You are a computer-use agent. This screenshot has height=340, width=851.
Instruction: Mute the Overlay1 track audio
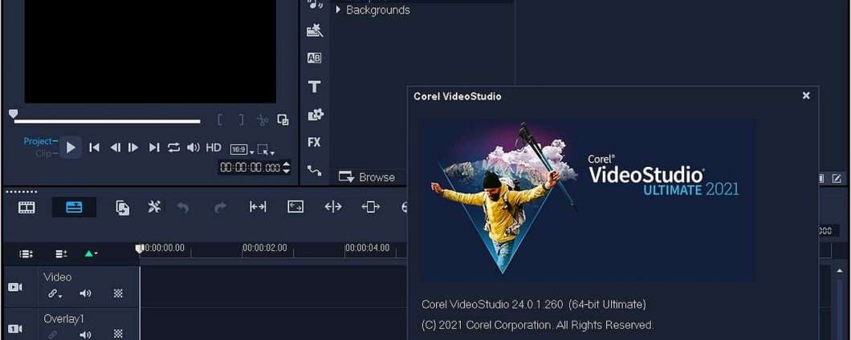(85, 334)
